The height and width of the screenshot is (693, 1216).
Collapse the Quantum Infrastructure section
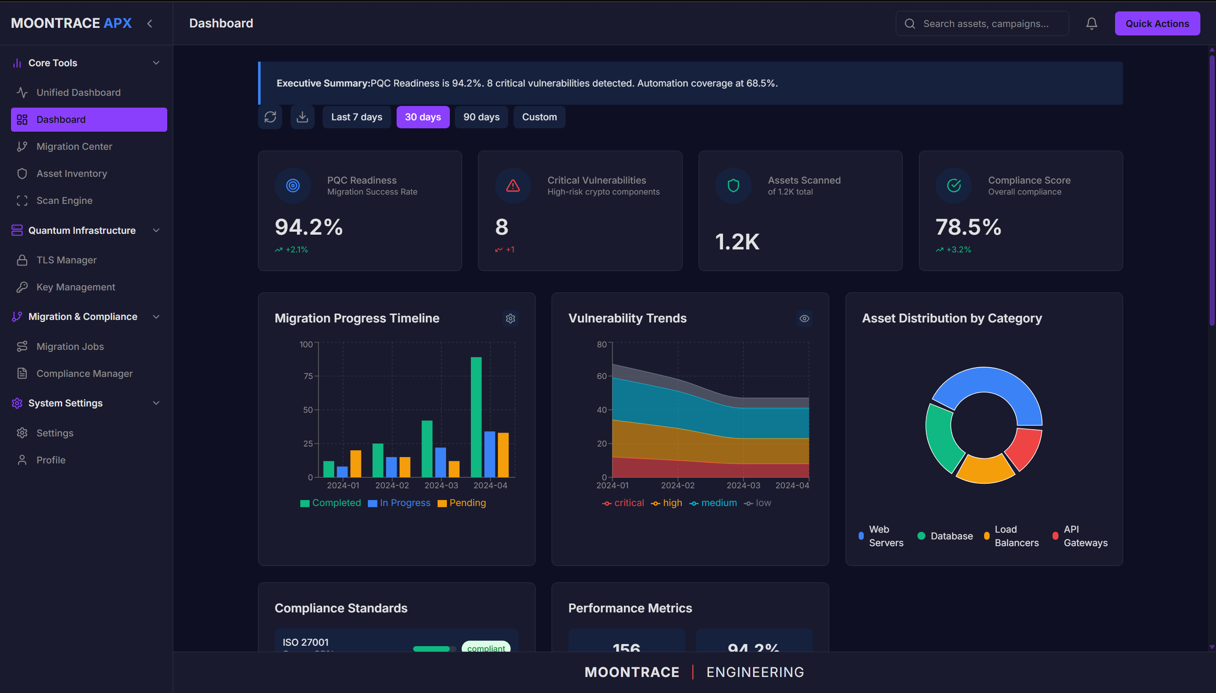coord(156,230)
